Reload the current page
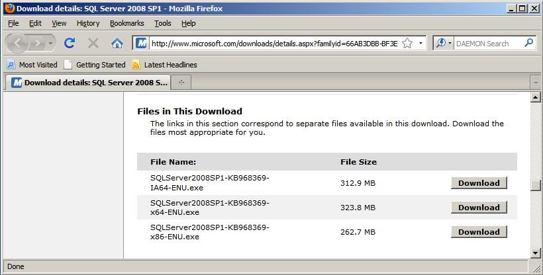 70,43
